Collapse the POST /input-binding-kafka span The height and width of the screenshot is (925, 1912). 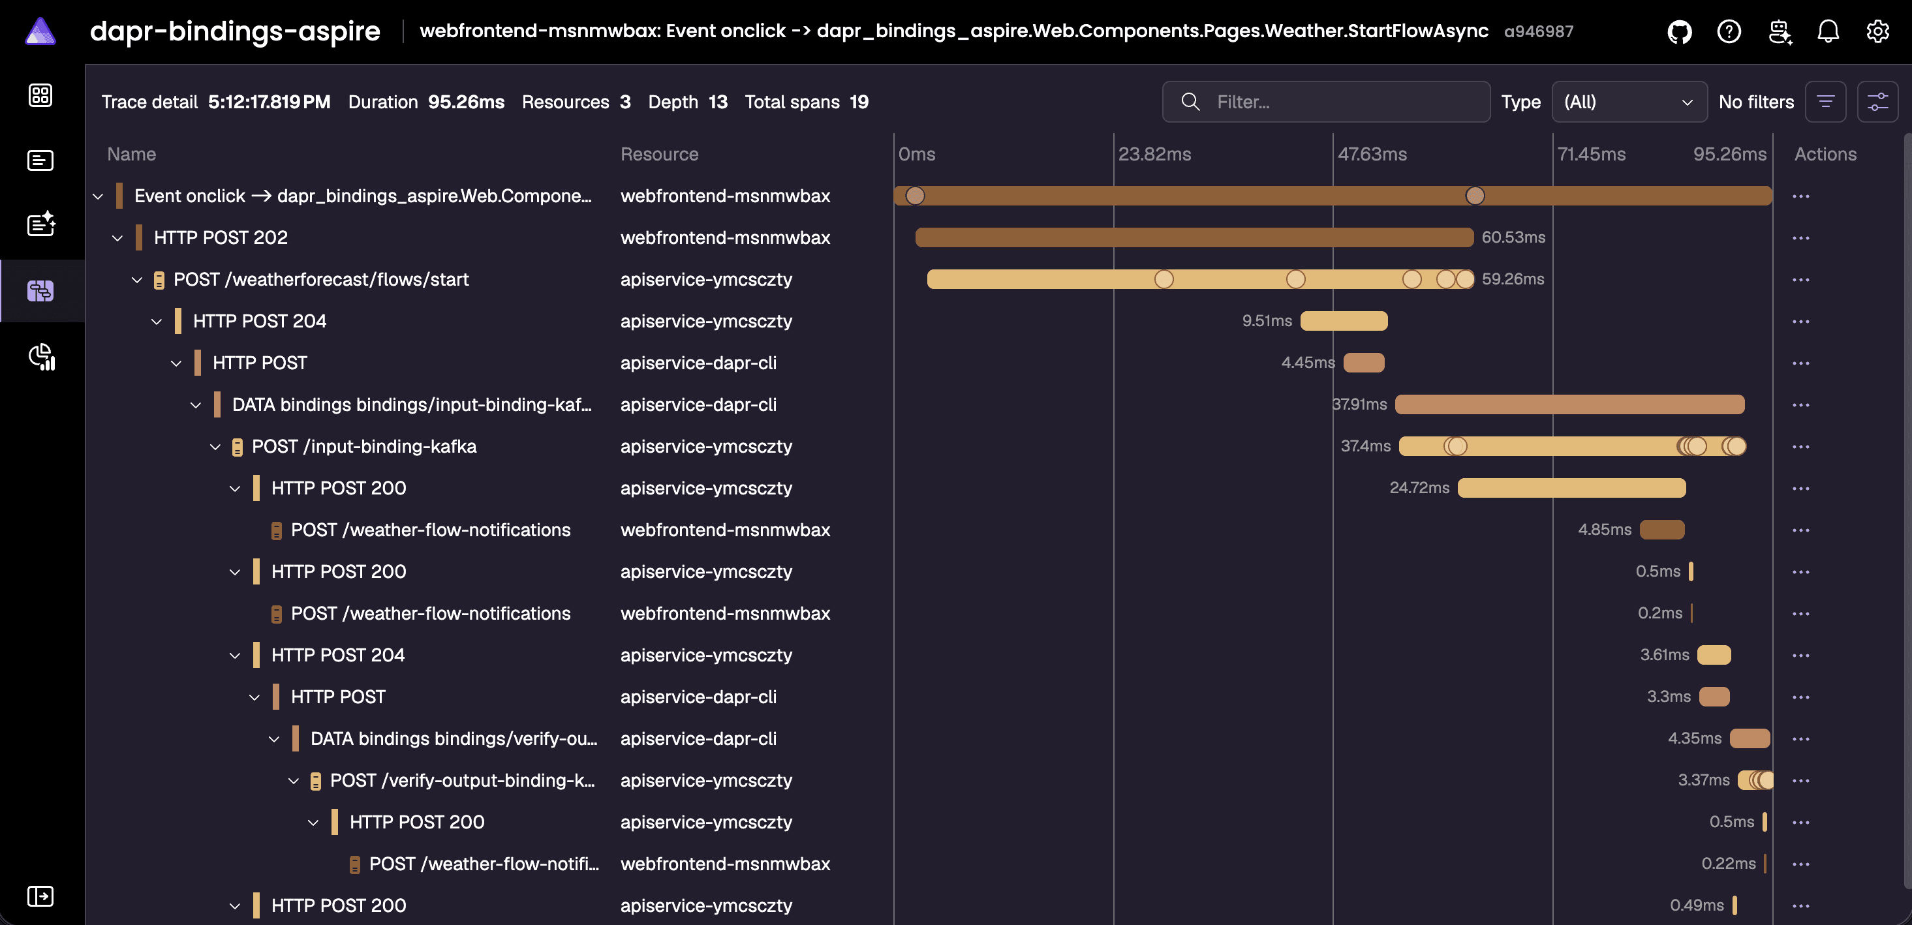click(x=215, y=447)
